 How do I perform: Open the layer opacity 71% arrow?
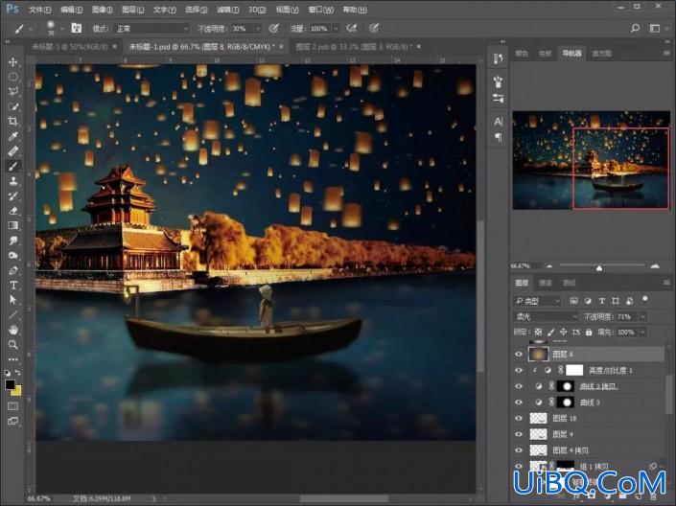tap(642, 317)
